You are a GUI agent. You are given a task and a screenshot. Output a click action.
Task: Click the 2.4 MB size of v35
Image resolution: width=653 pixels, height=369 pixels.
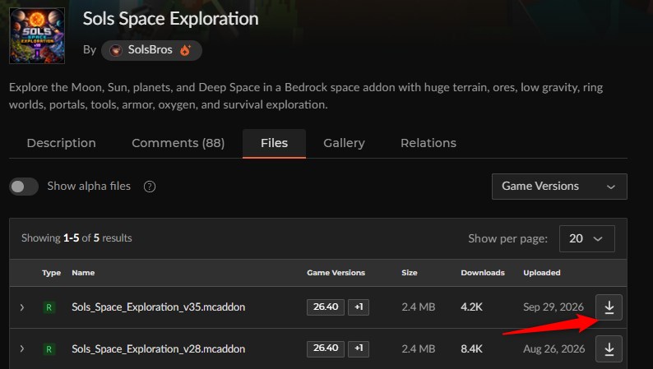[x=418, y=307]
